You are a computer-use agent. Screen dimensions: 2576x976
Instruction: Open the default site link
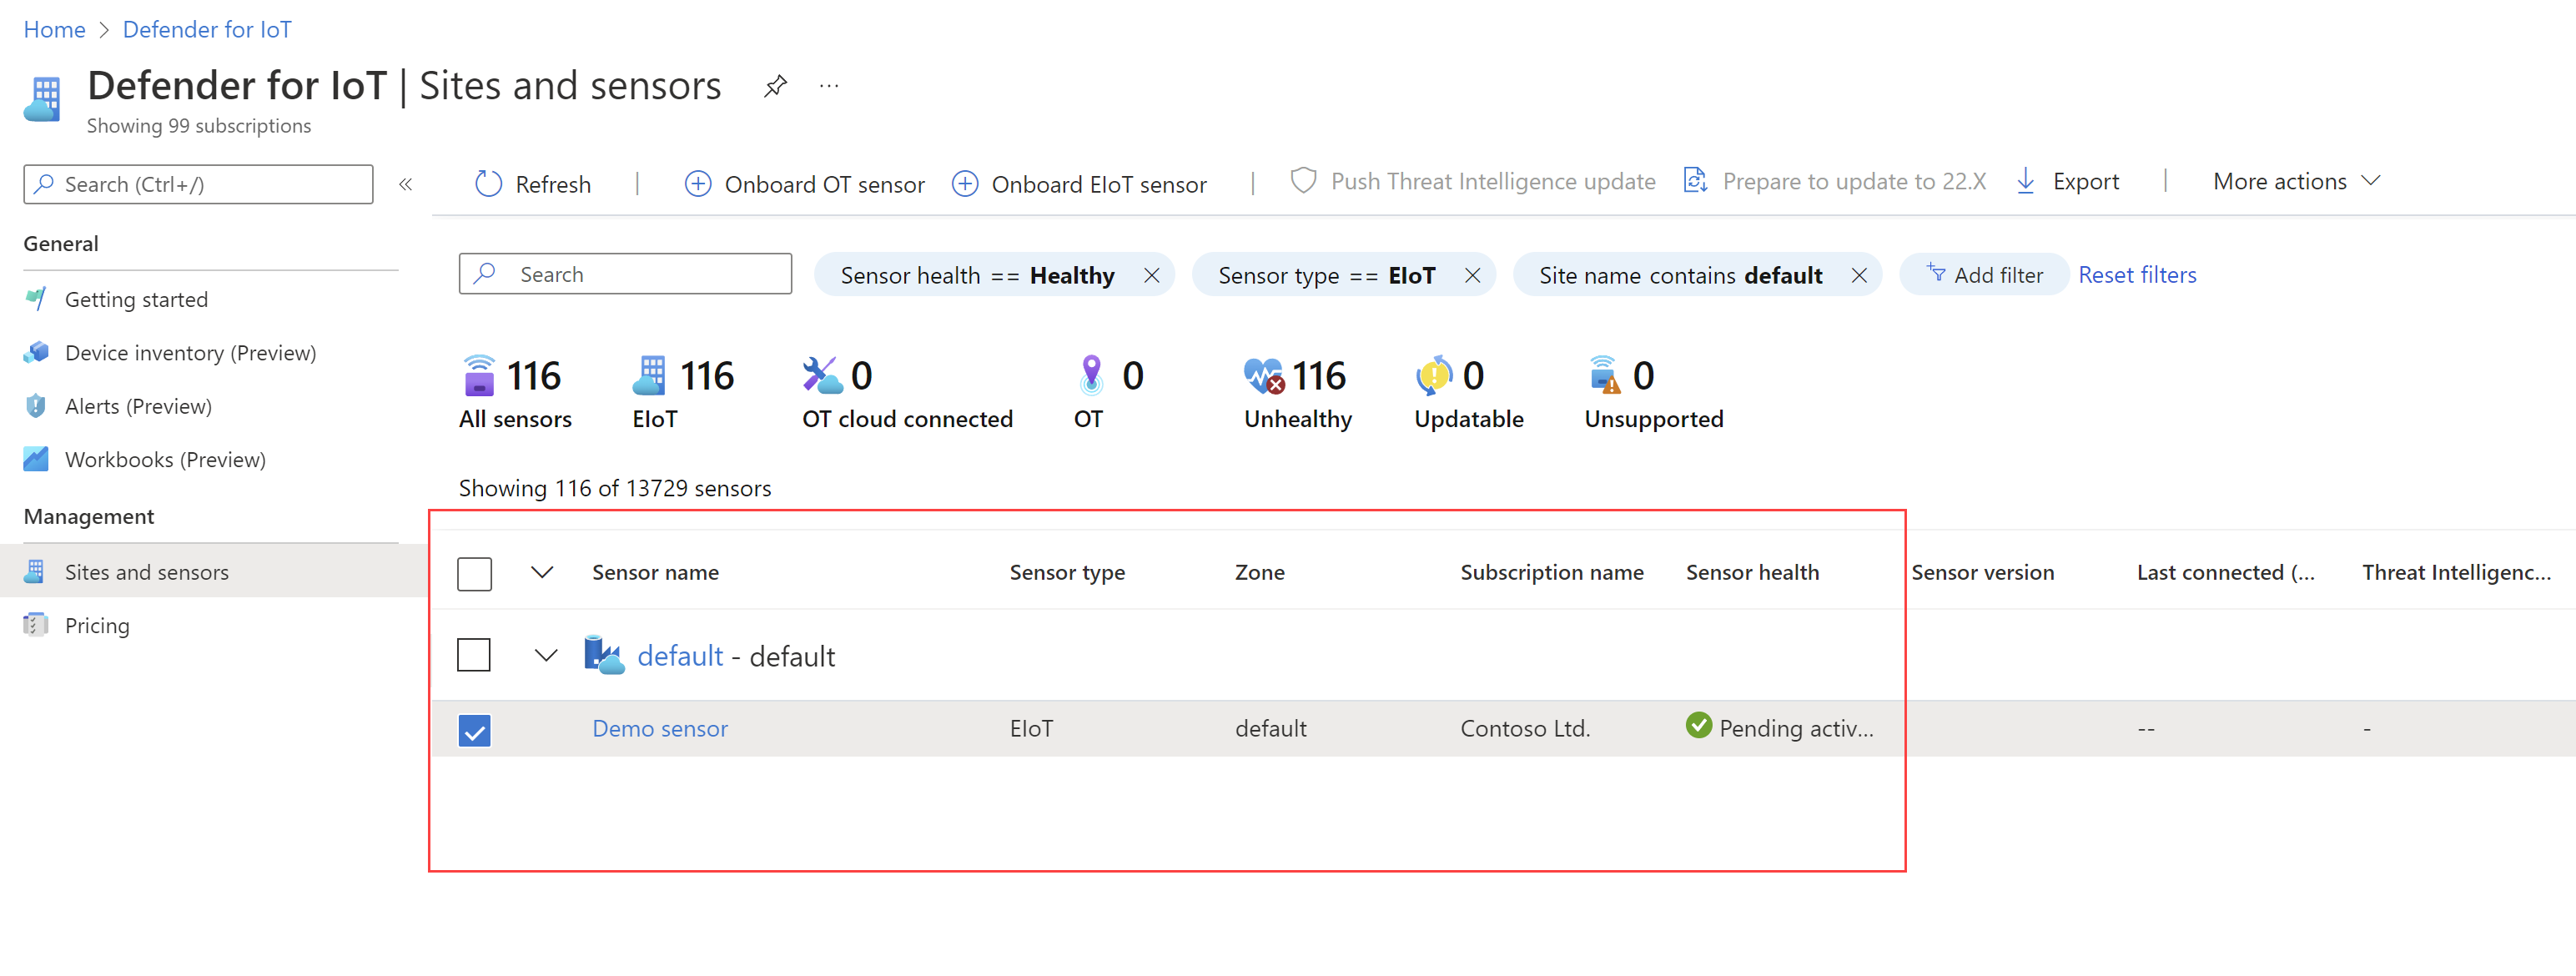pos(680,656)
